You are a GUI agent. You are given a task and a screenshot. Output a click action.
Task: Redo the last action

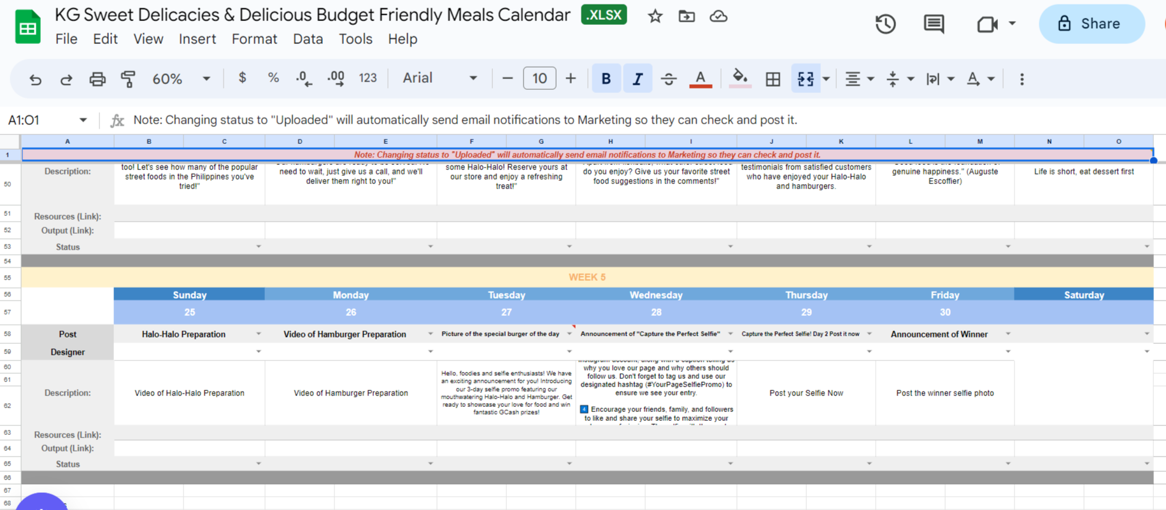(66, 79)
